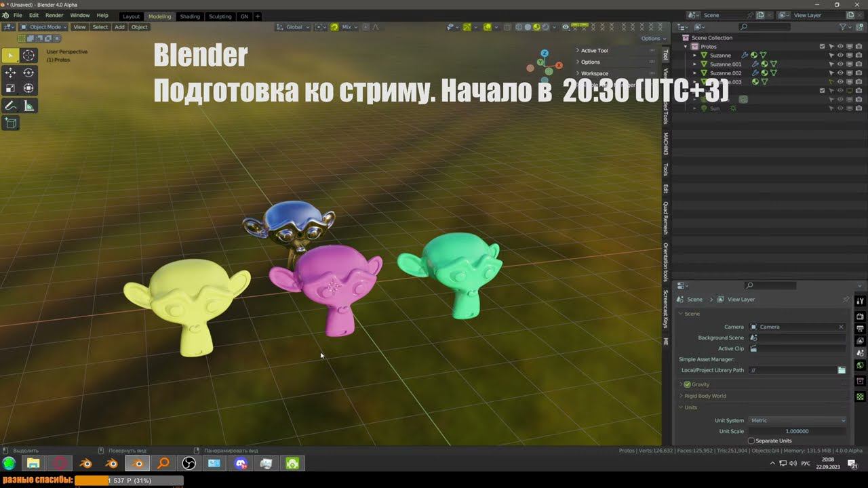Click the Local/Project Library Path field
This screenshot has height=488, width=868.
pyautogui.click(x=791, y=370)
